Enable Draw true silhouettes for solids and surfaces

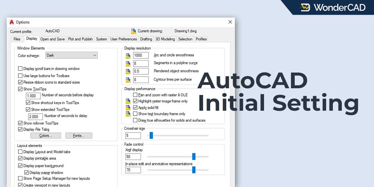(135, 120)
